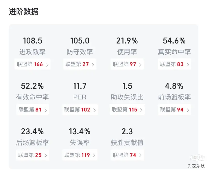Tap the chevron beside 联盟第 83

point(188,64)
